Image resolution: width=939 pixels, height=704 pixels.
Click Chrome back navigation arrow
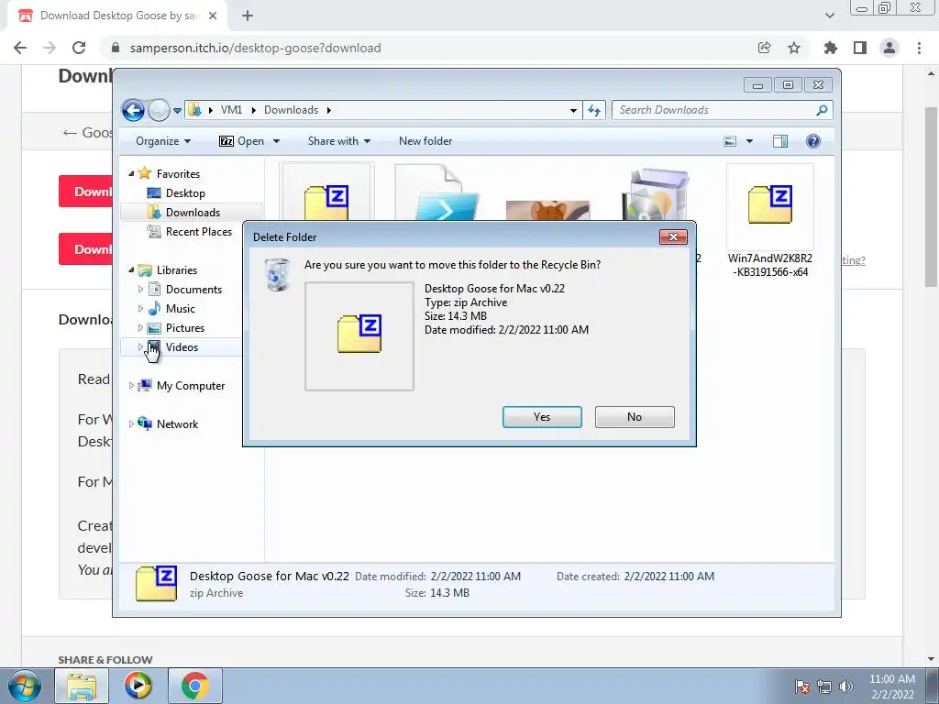20,48
